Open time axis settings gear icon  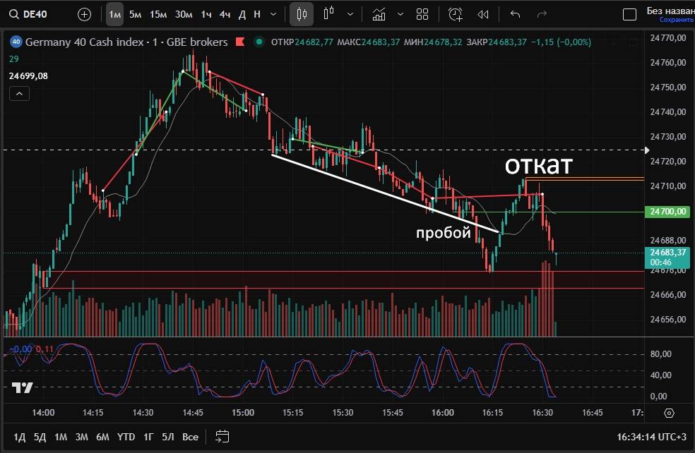(670, 413)
